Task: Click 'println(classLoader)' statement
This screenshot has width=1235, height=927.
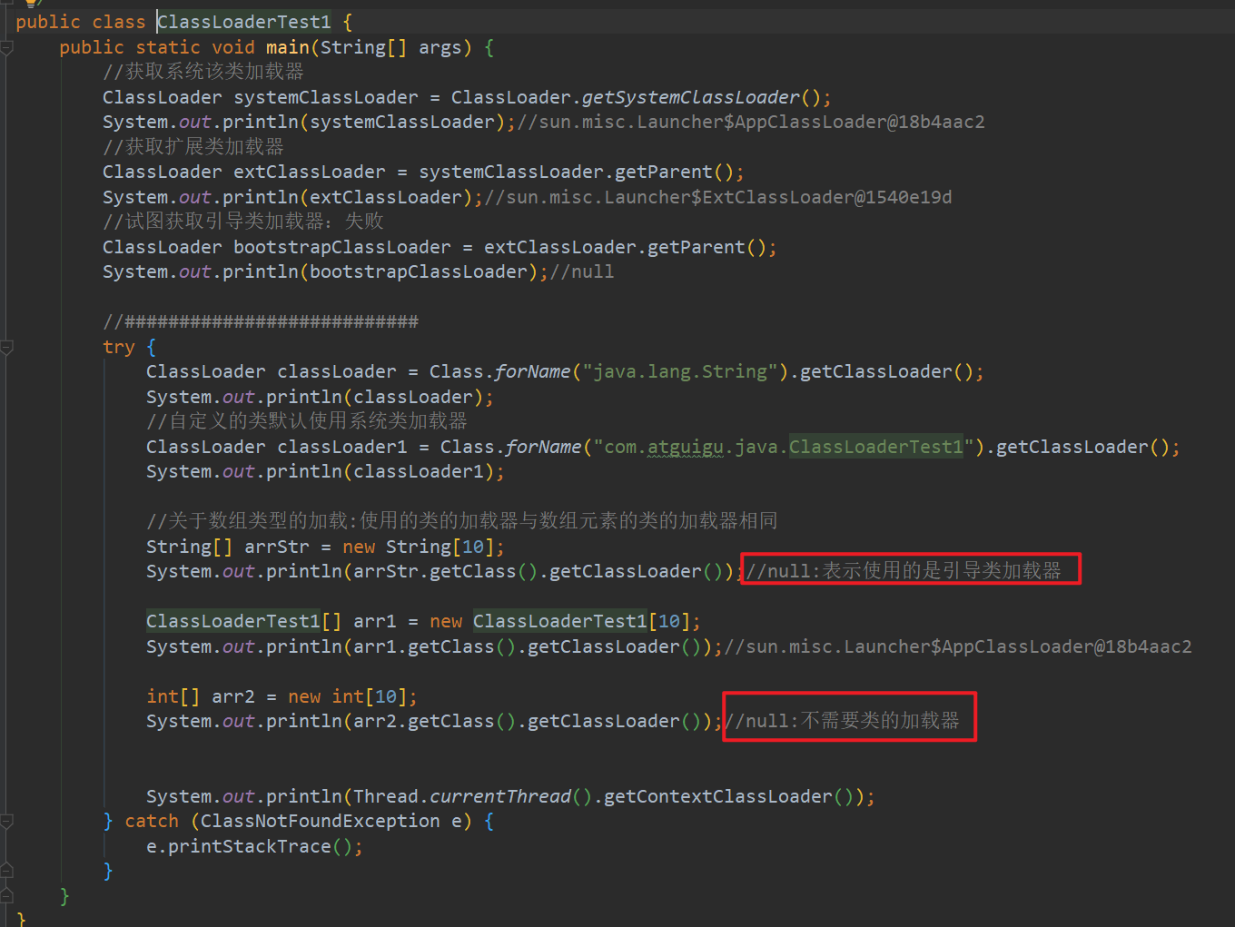Action: [x=321, y=397]
